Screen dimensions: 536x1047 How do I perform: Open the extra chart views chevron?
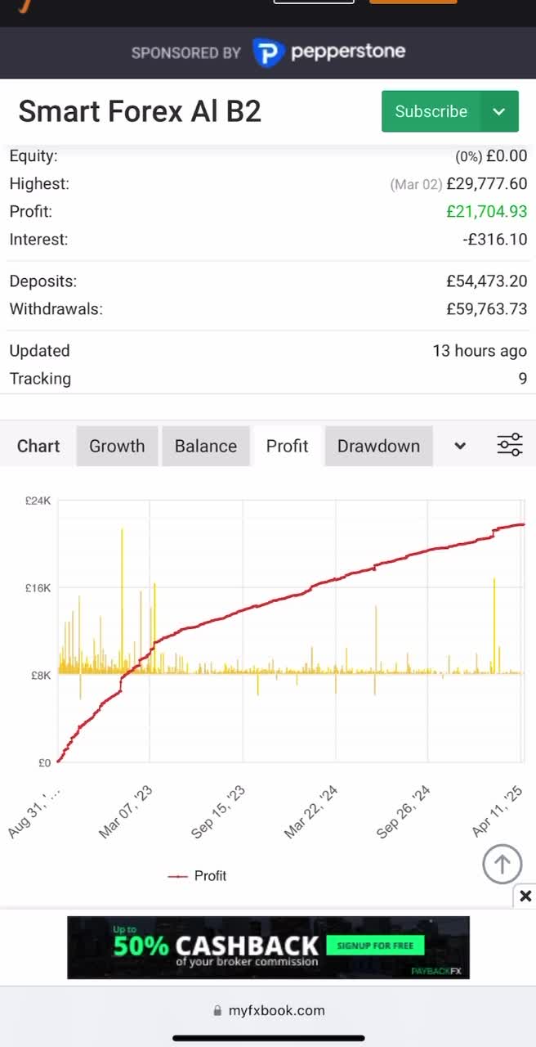pos(458,446)
